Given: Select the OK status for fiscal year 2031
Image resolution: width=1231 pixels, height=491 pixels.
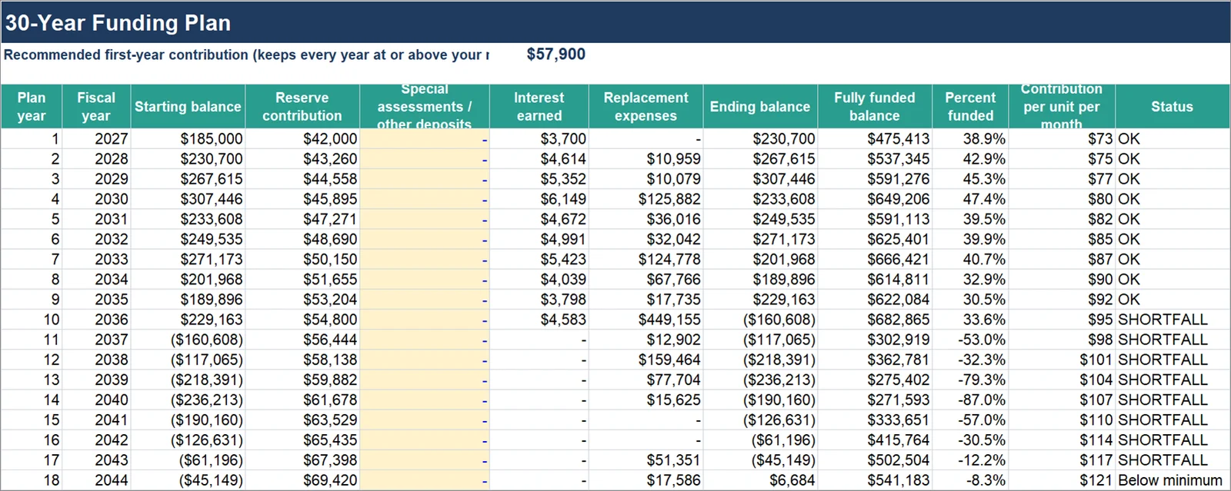Looking at the screenshot, I should [1172, 219].
